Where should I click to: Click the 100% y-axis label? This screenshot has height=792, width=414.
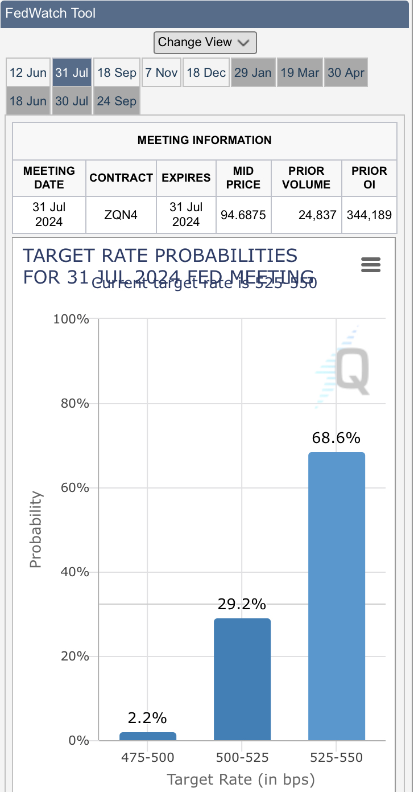point(71,319)
